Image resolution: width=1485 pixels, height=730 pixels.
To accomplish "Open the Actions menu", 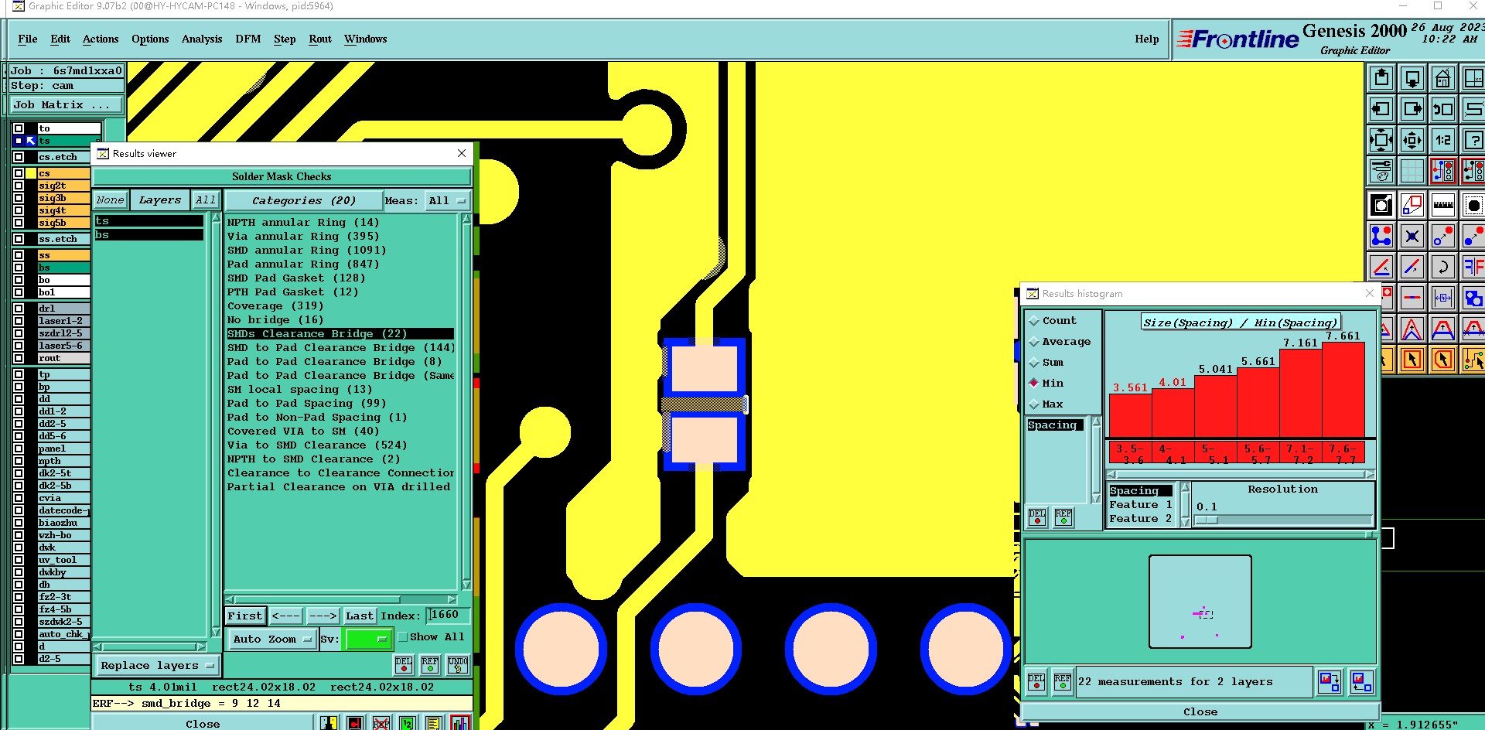I will click(x=101, y=39).
